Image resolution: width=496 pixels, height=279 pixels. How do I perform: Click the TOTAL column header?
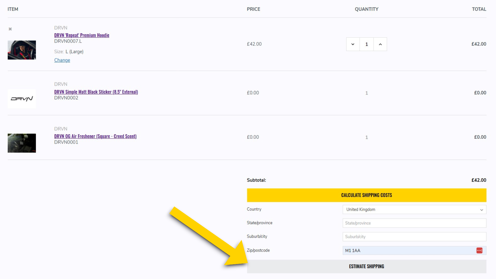[x=479, y=9]
